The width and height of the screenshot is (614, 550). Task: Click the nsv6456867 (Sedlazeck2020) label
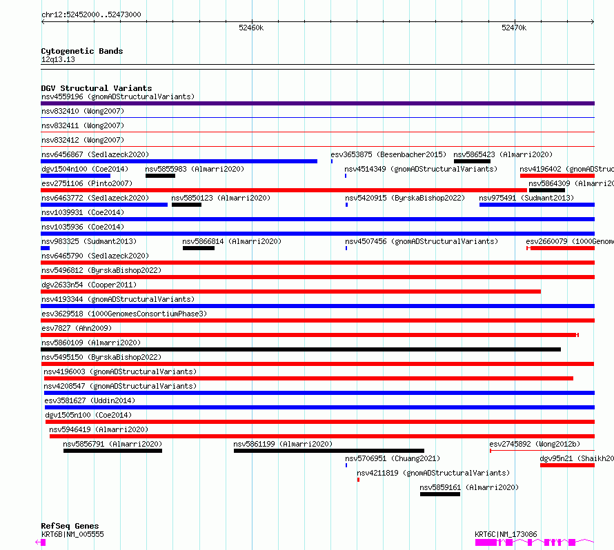(95, 154)
